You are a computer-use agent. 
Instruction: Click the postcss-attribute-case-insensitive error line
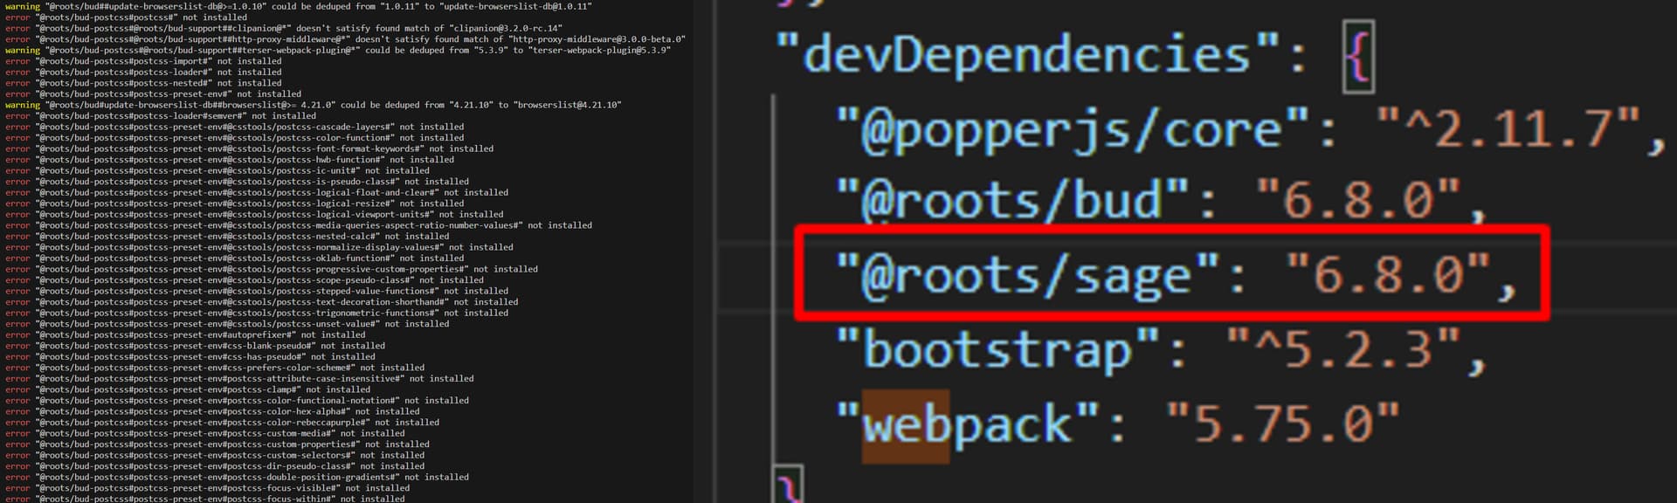click(239, 379)
